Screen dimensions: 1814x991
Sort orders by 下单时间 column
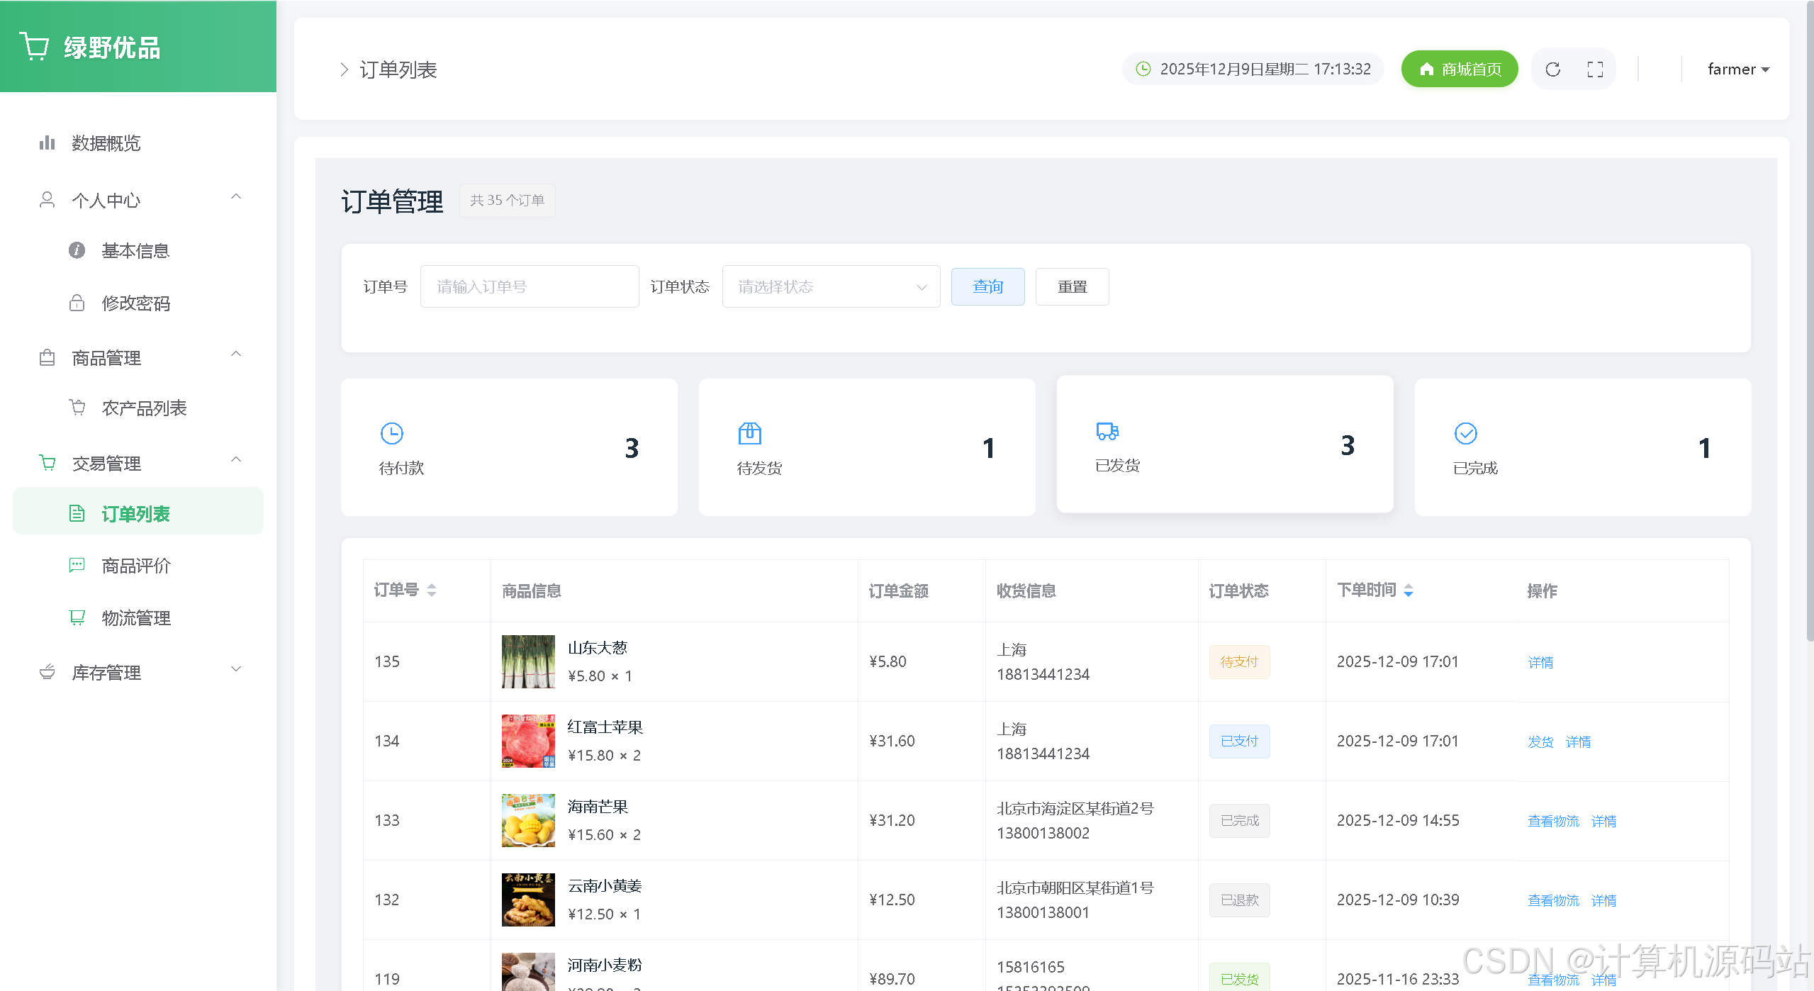pos(1408,590)
